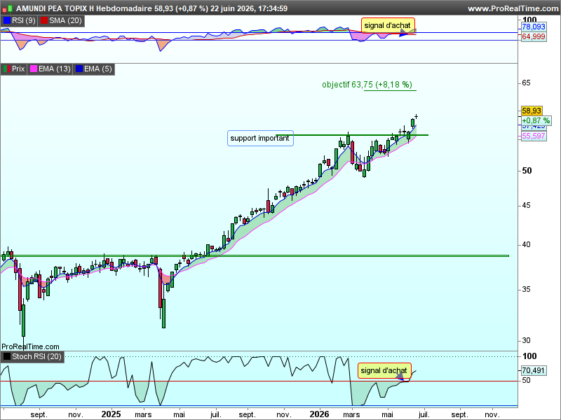Click blue RSI color square in legend
Viewport: 561px width, 420px height.
[x=7, y=20]
